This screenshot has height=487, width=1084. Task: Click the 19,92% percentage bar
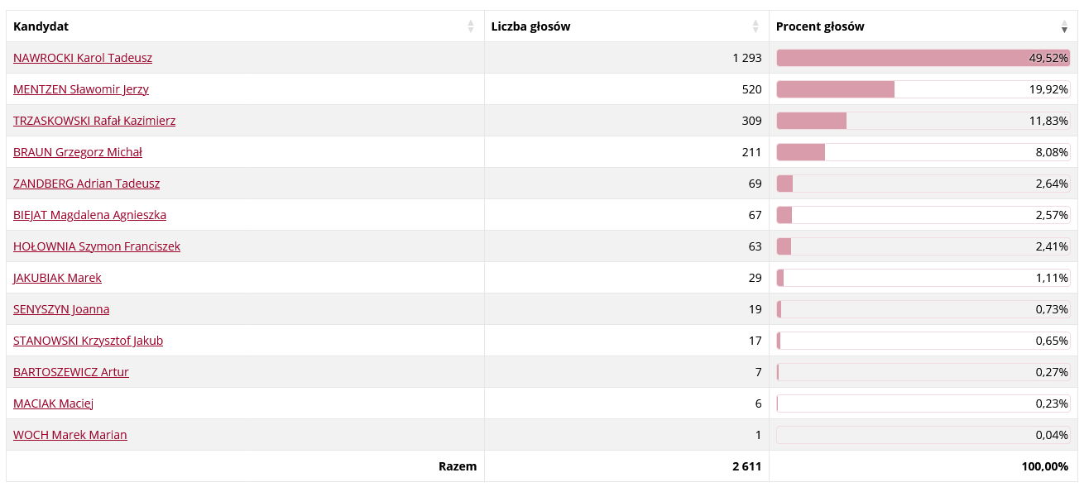tap(923, 89)
